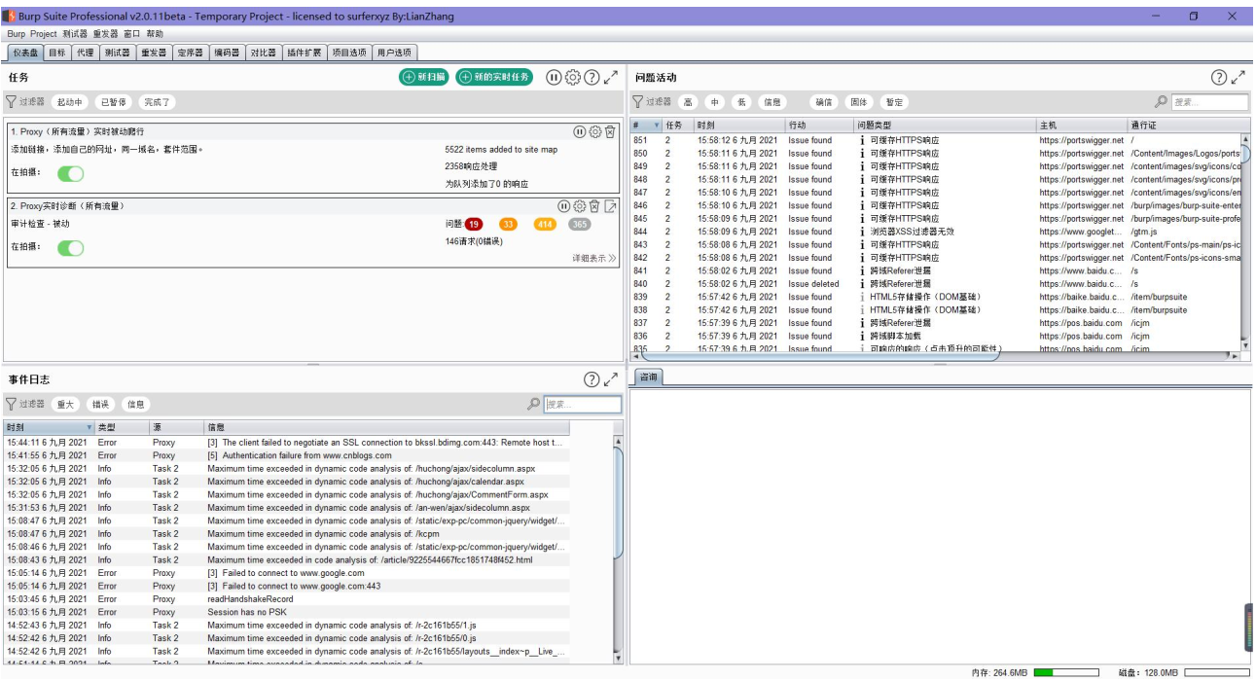
Task: Delete task 1 with the trash icon
Action: pos(610,131)
